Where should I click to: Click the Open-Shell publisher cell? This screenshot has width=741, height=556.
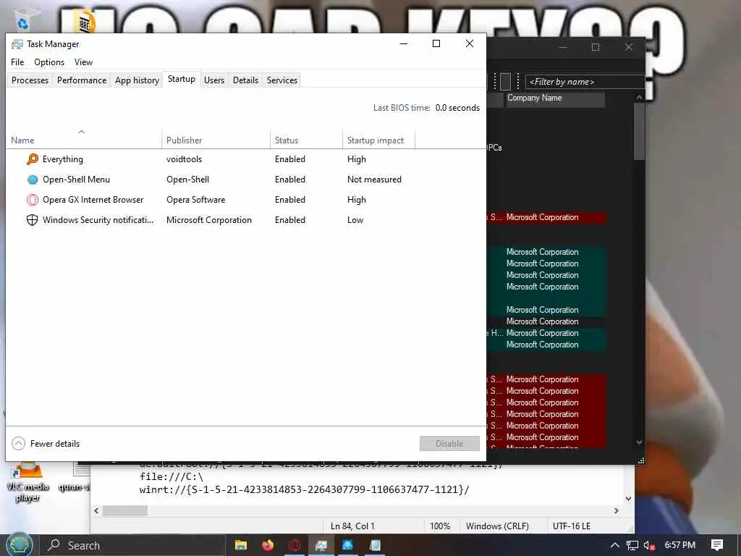187,180
